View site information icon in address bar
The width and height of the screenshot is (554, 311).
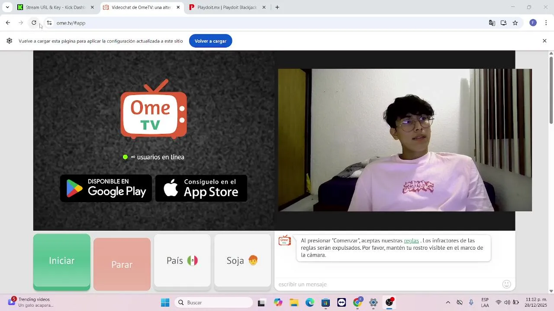click(49, 23)
